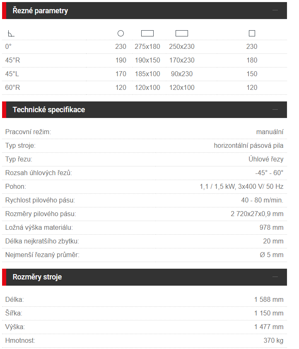
Task: Click the horizontální pásová pila value
Action: 249,146
